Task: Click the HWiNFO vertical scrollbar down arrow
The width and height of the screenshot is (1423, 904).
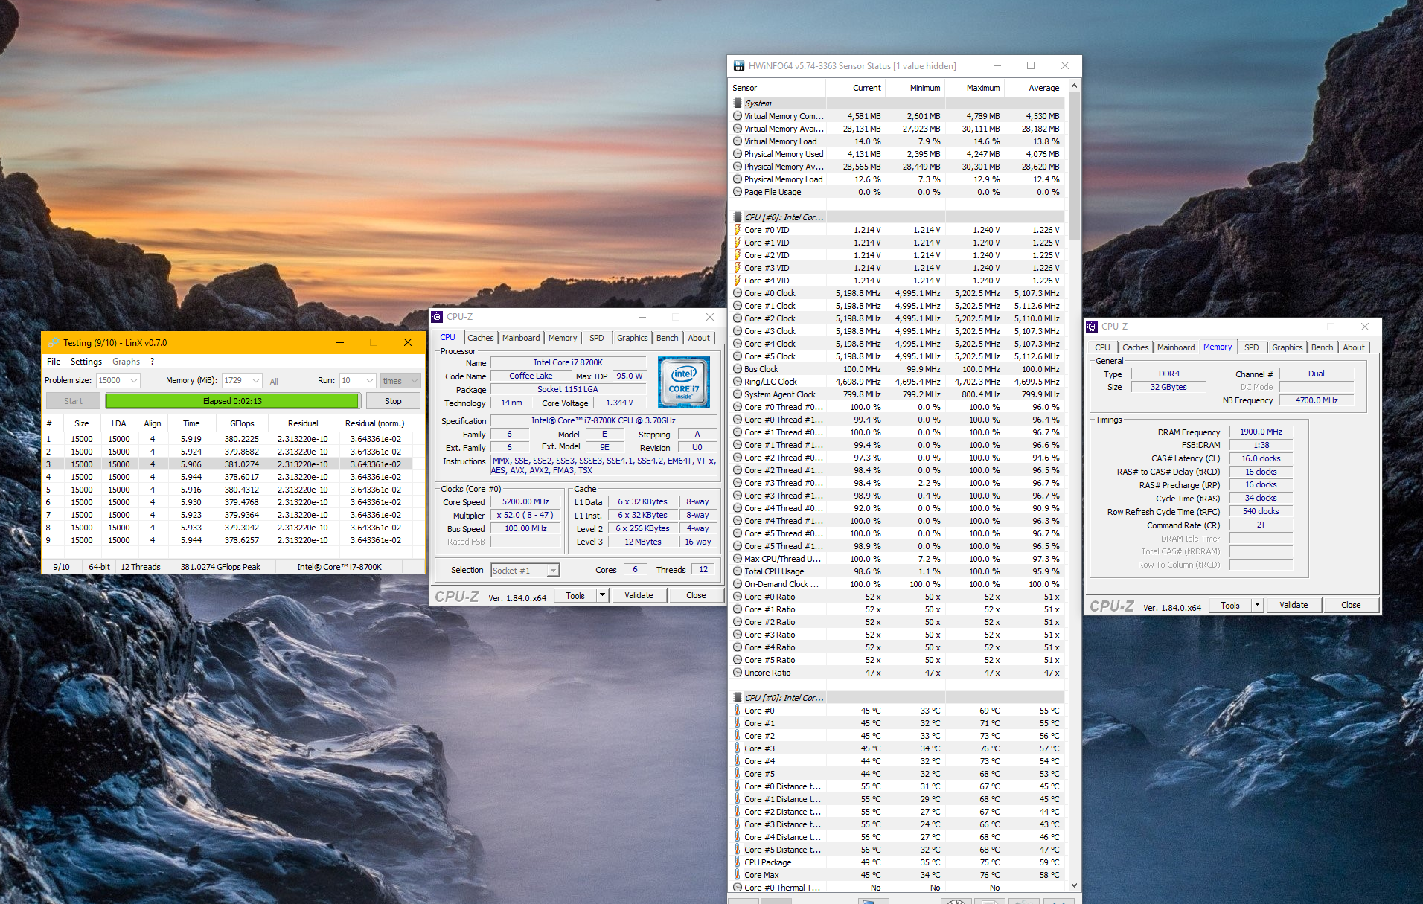Action: [x=1074, y=885]
